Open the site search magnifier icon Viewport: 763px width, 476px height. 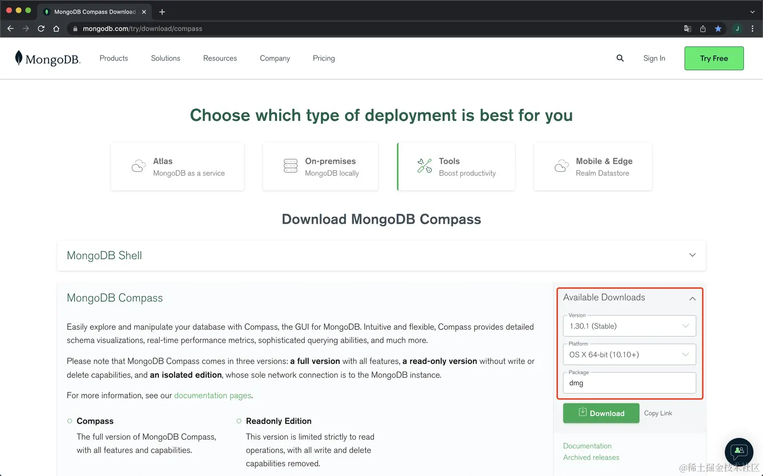coord(620,58)
